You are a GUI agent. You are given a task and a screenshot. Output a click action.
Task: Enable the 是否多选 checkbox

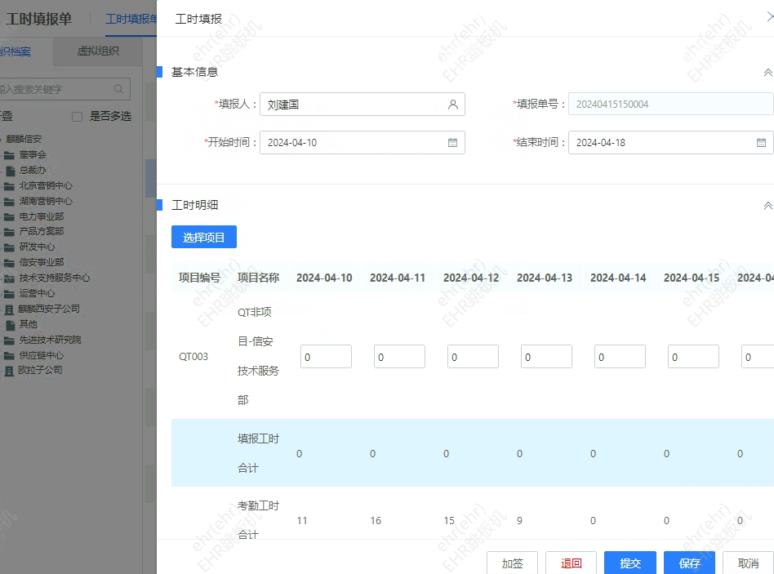click(77, 116)
